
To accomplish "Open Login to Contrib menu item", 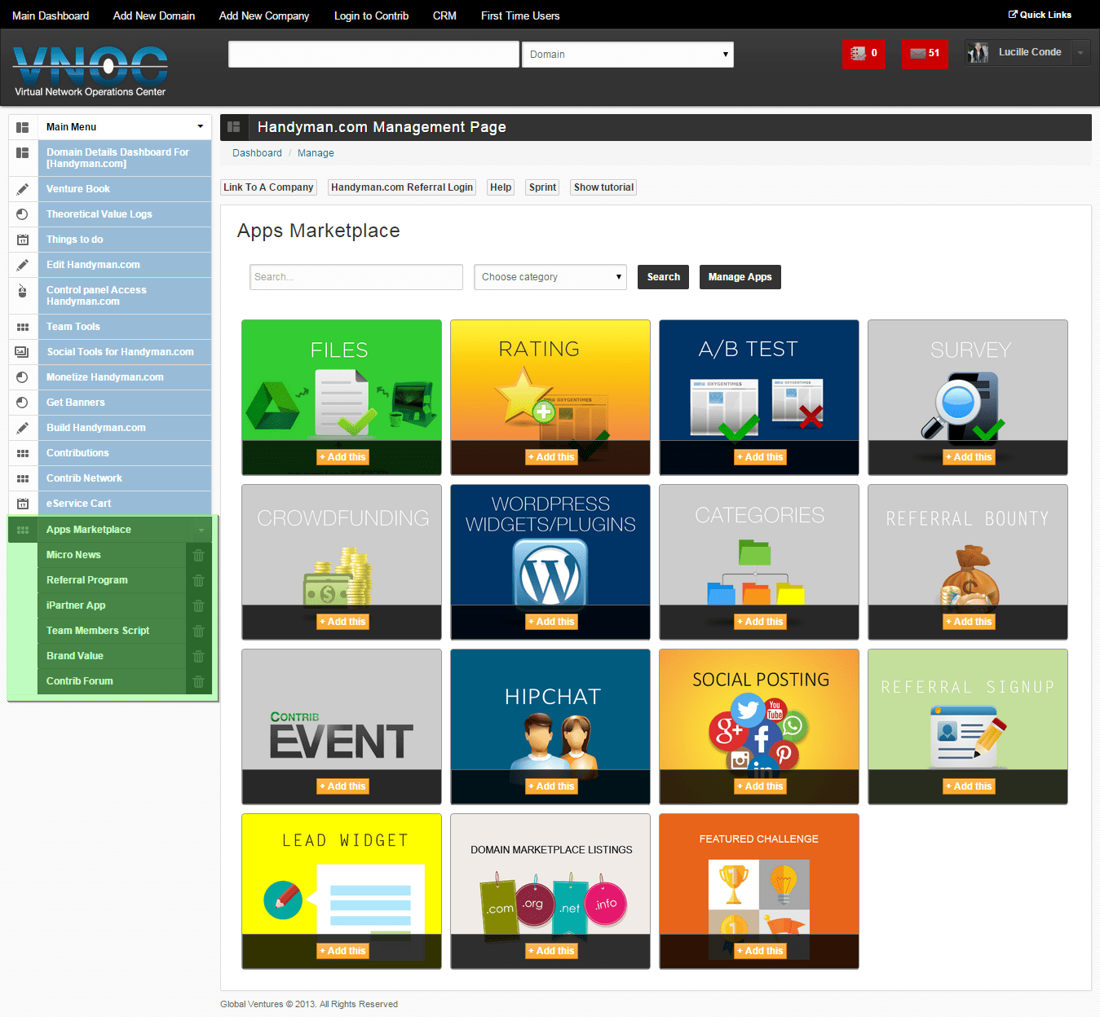I will coord(371,15).
